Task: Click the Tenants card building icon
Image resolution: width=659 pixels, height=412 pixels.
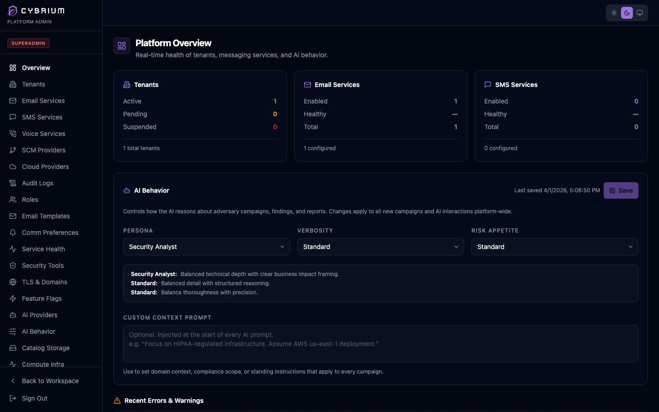Action: point(127,85)
